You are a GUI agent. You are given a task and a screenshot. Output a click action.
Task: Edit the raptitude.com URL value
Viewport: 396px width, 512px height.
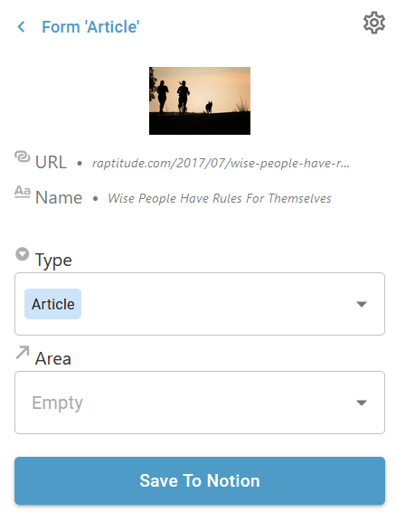221,163
